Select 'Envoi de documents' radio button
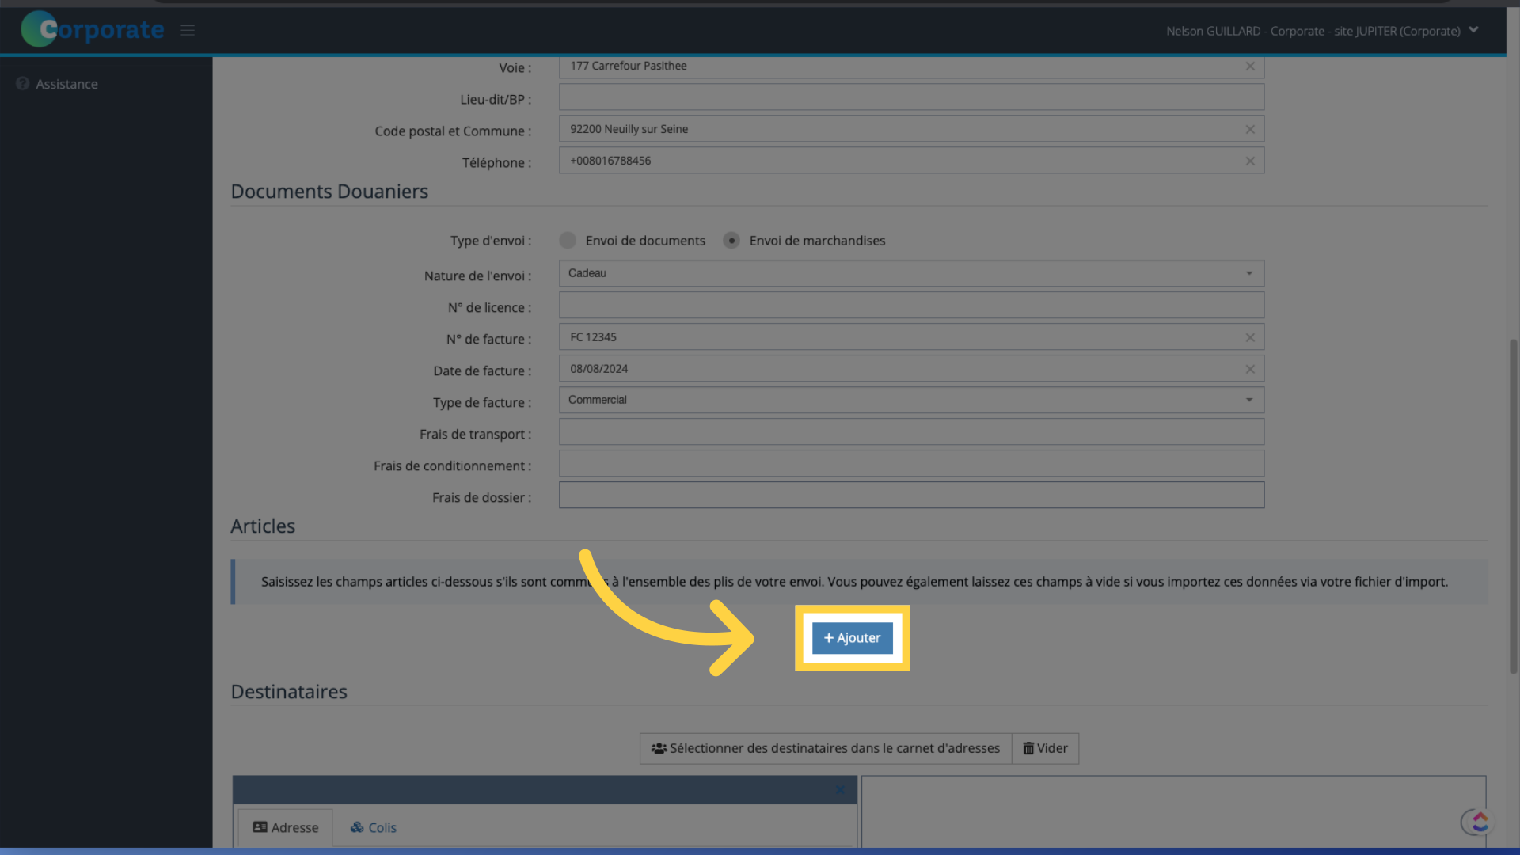 click(567, 240)
